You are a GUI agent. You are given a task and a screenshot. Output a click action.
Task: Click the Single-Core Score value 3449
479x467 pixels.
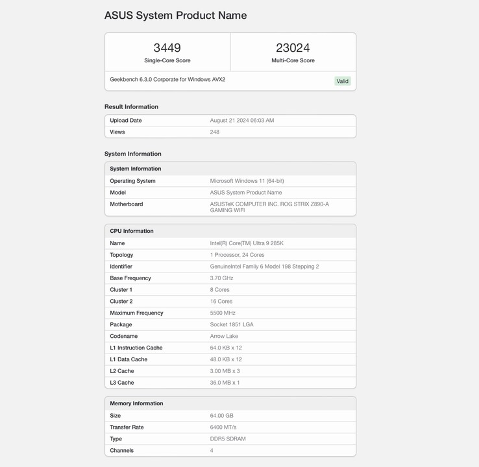[x=167, y=48]
